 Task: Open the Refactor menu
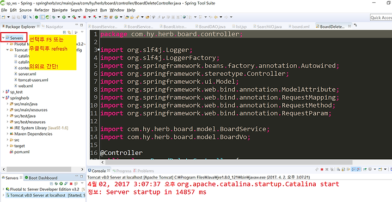click(42, 10)
